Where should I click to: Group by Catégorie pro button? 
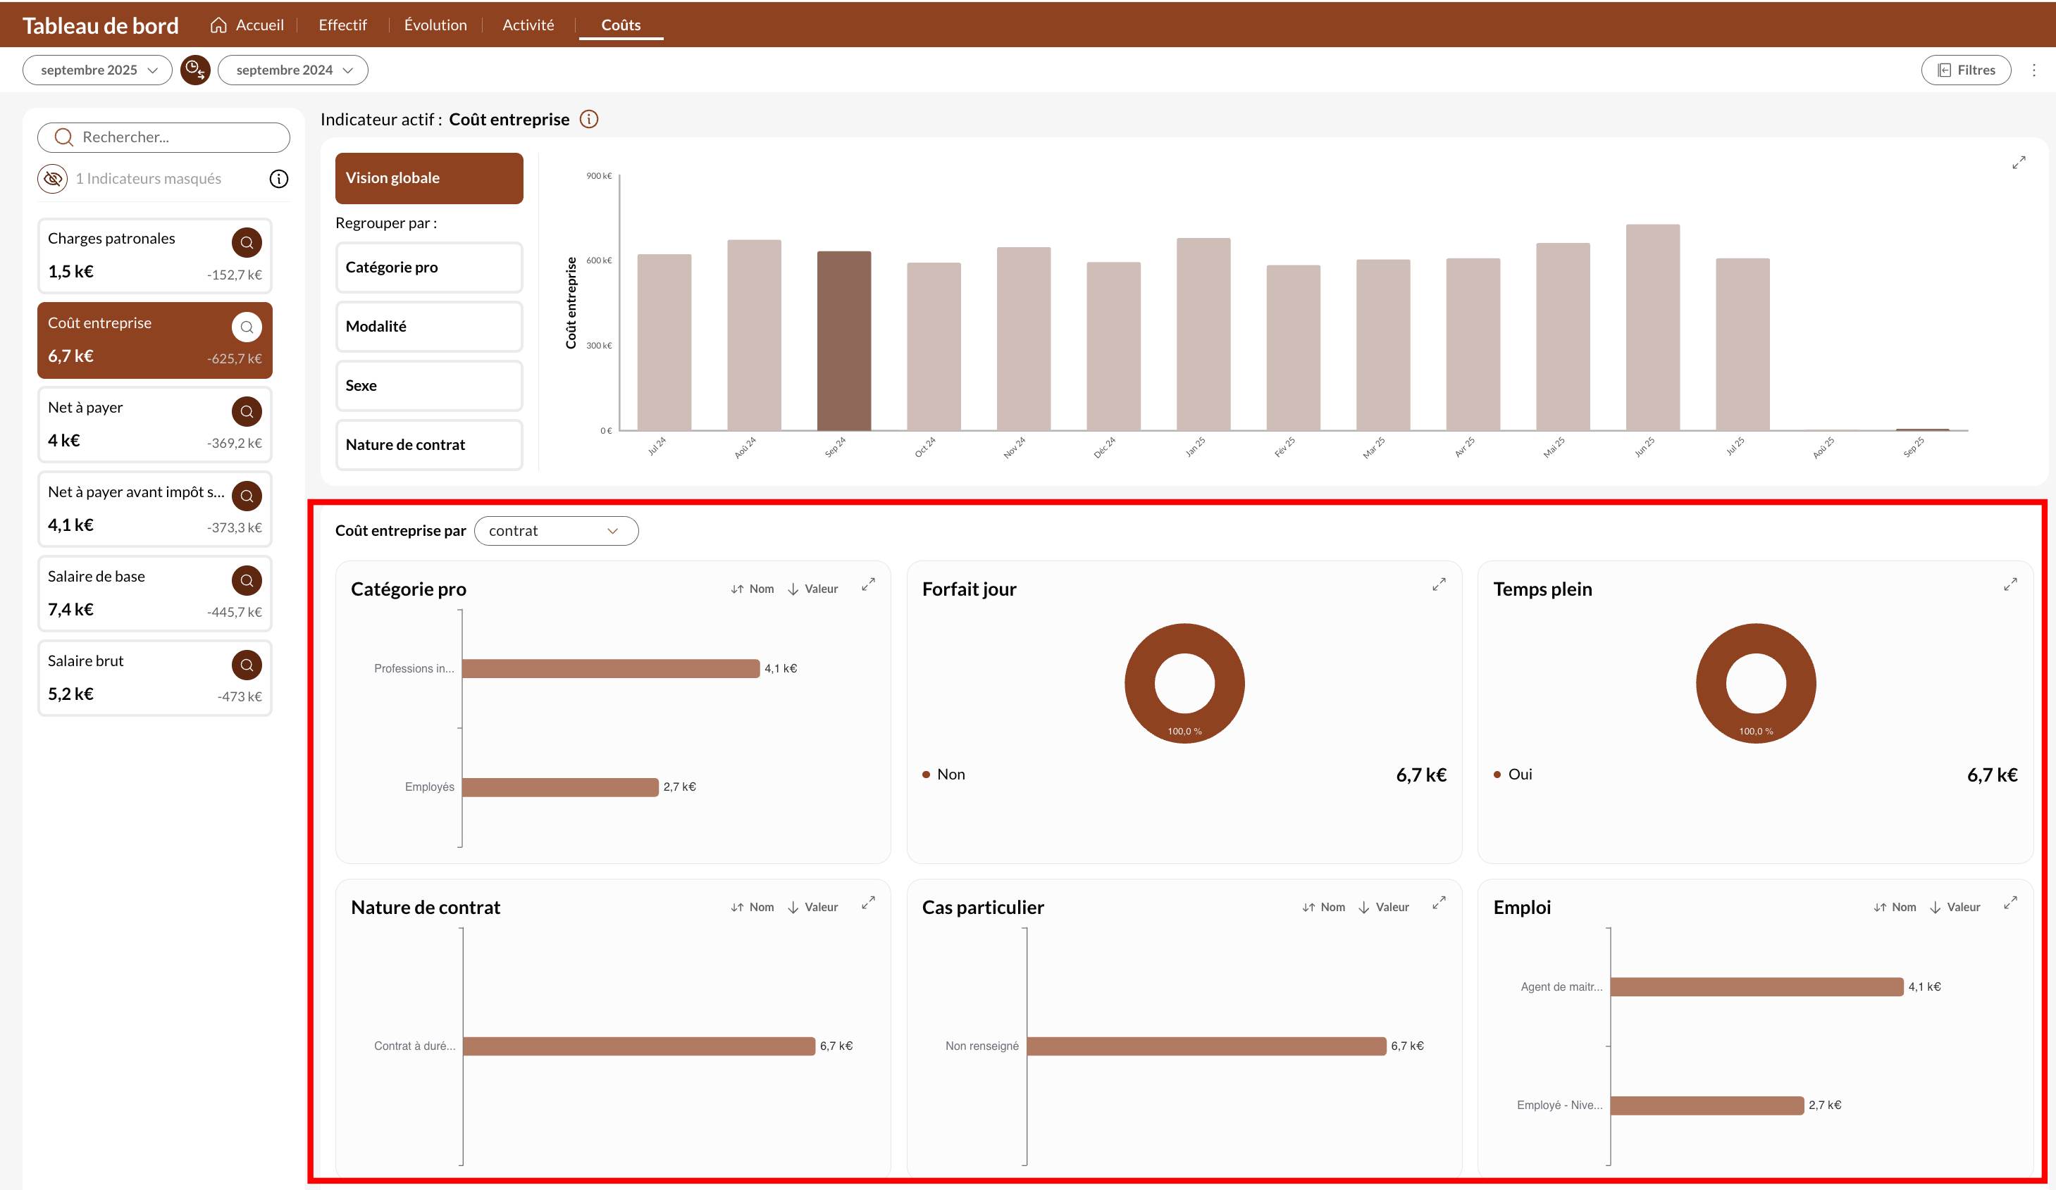[428, 267]
